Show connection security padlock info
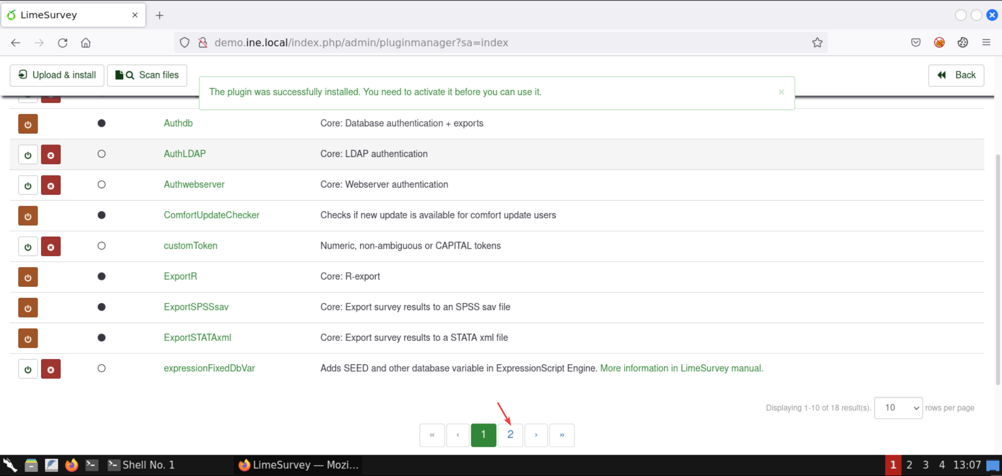The image size is (1002, 476). 203,43
